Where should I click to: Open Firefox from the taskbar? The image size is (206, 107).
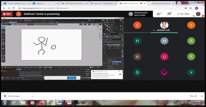coord(42,103)
